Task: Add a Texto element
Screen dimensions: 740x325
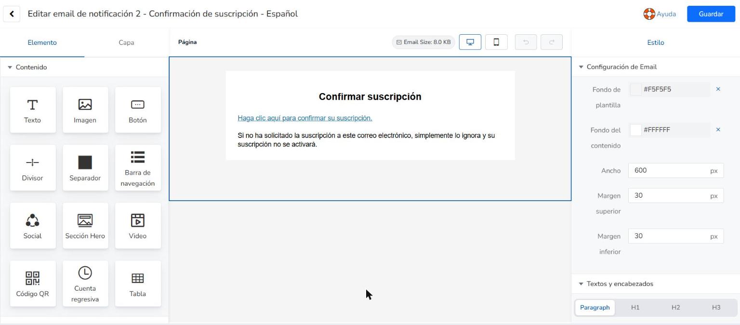Action: click(x=33, y=110)
